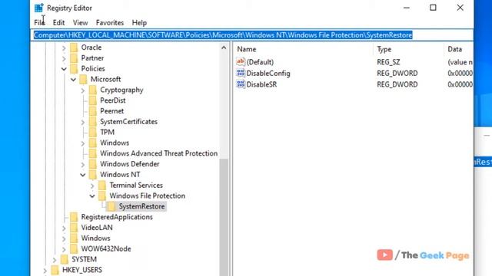
Task: Select the (Default) value name
Action: pos(260,62)
